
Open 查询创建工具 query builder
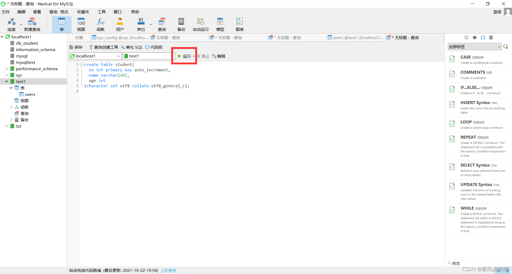[x=104, y=47]
